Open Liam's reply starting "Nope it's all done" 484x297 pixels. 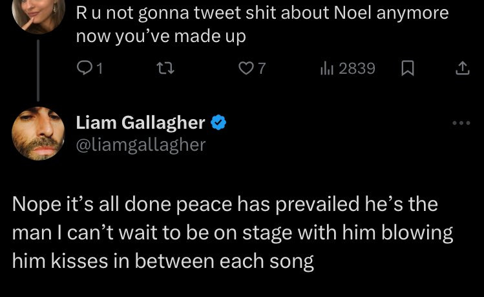225,233
